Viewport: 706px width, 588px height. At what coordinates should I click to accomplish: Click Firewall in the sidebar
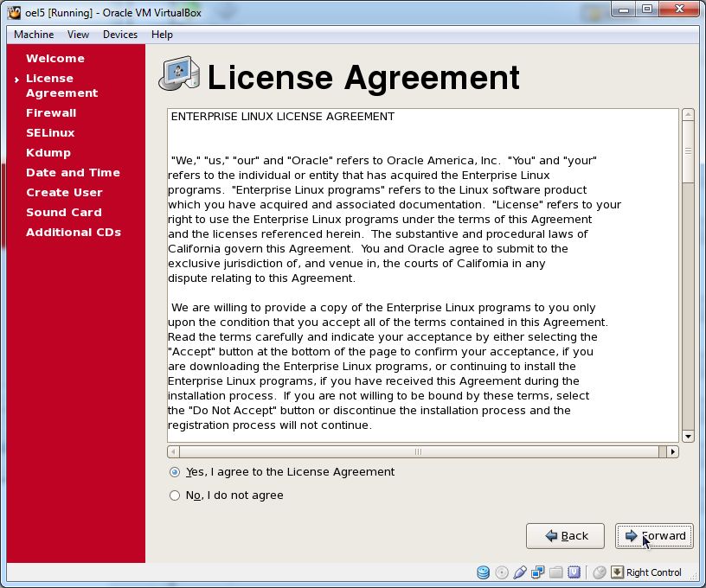pyautogui.click(x=51, y=113)
